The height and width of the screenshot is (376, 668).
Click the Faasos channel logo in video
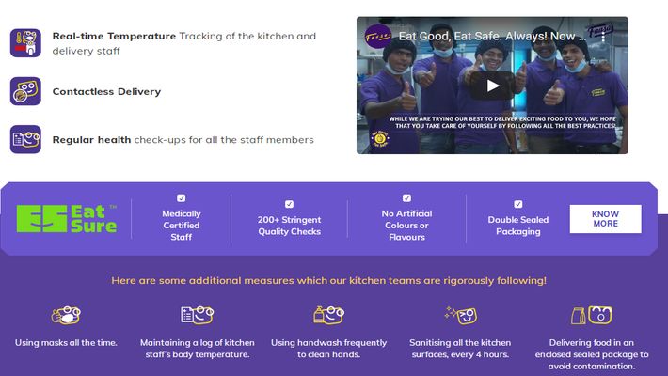click(x=377, y=37)
